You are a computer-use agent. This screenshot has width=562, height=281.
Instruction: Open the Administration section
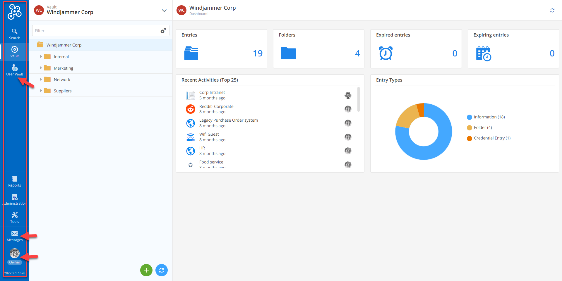point(14,199)
